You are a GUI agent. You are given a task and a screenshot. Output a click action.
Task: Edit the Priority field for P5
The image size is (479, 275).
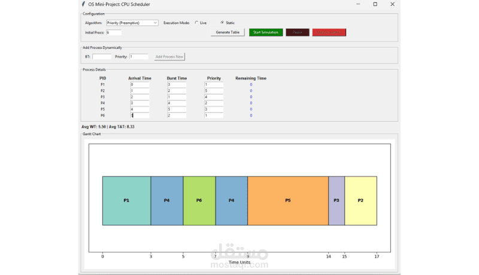[x=214, y=109]
